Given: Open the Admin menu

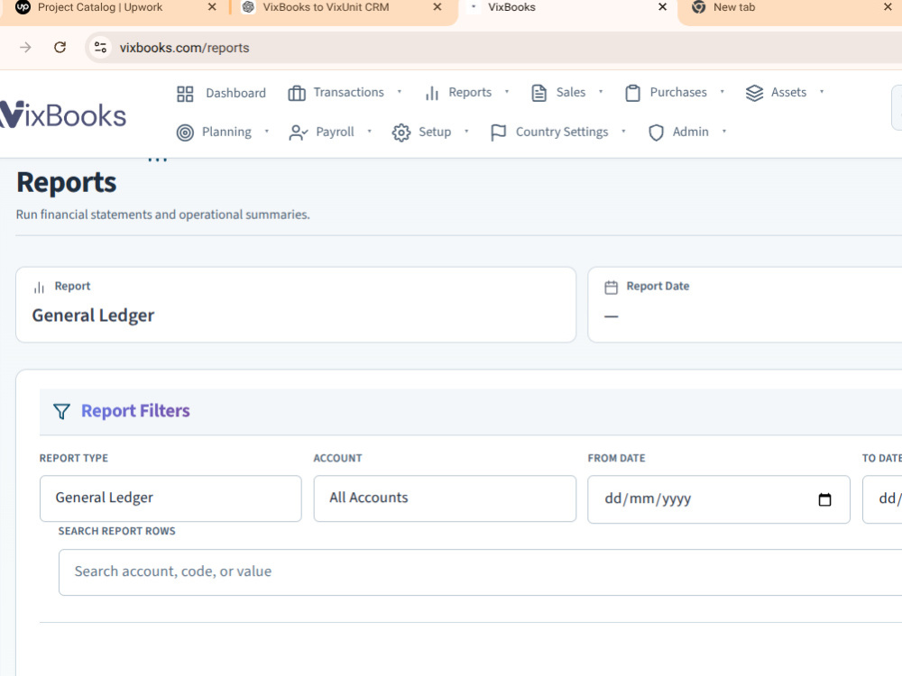Looking at the screenshot, I should 686,132.
